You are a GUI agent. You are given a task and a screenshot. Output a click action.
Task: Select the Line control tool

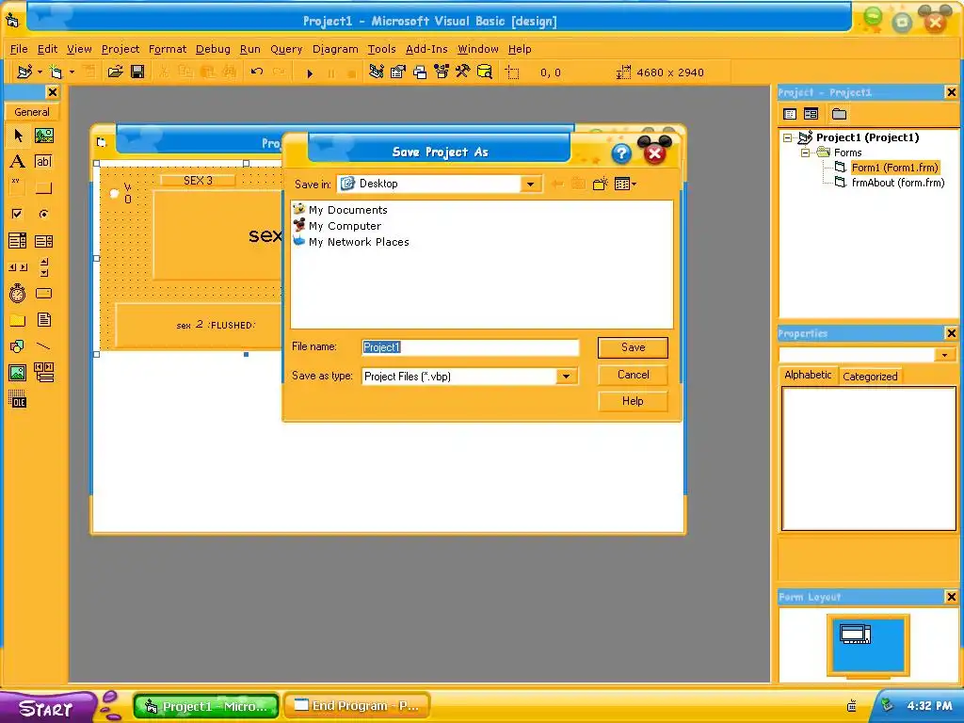click(43, 346)
